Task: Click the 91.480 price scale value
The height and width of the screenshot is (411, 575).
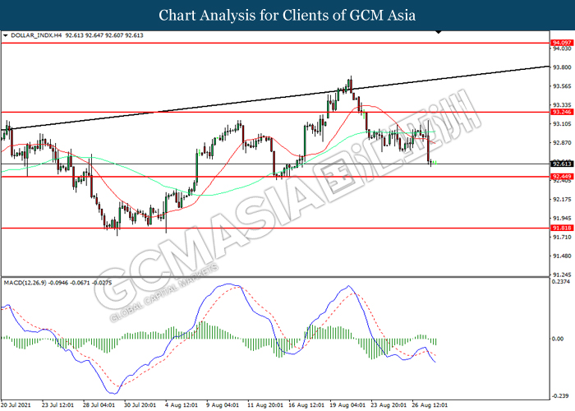Action: coord(562,256)
